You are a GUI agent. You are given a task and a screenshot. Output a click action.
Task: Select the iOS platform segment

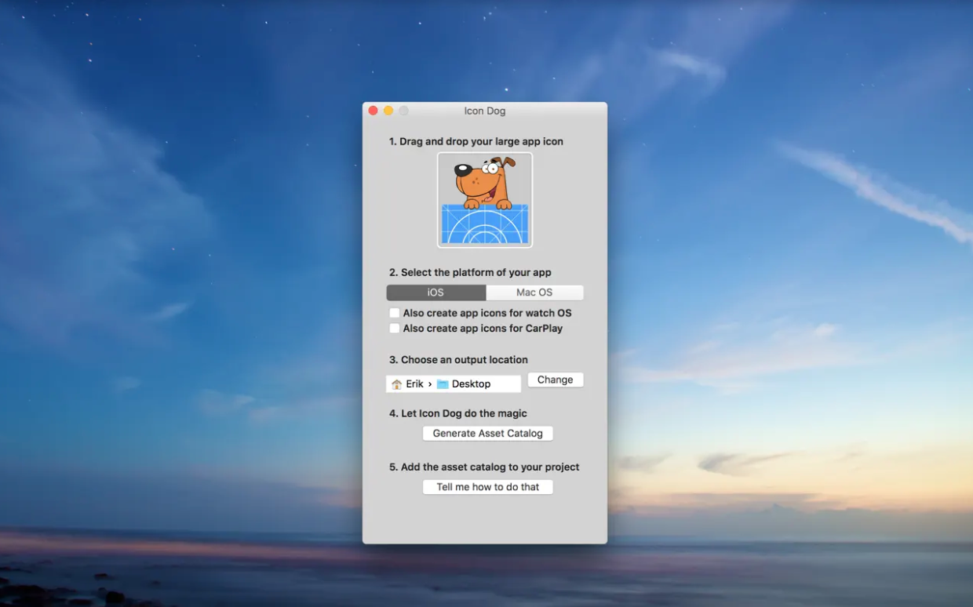coord(435,293)
